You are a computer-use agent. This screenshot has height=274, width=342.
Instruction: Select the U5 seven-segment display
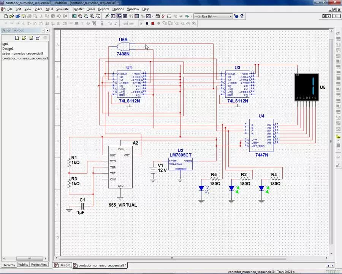pos(307,87)
